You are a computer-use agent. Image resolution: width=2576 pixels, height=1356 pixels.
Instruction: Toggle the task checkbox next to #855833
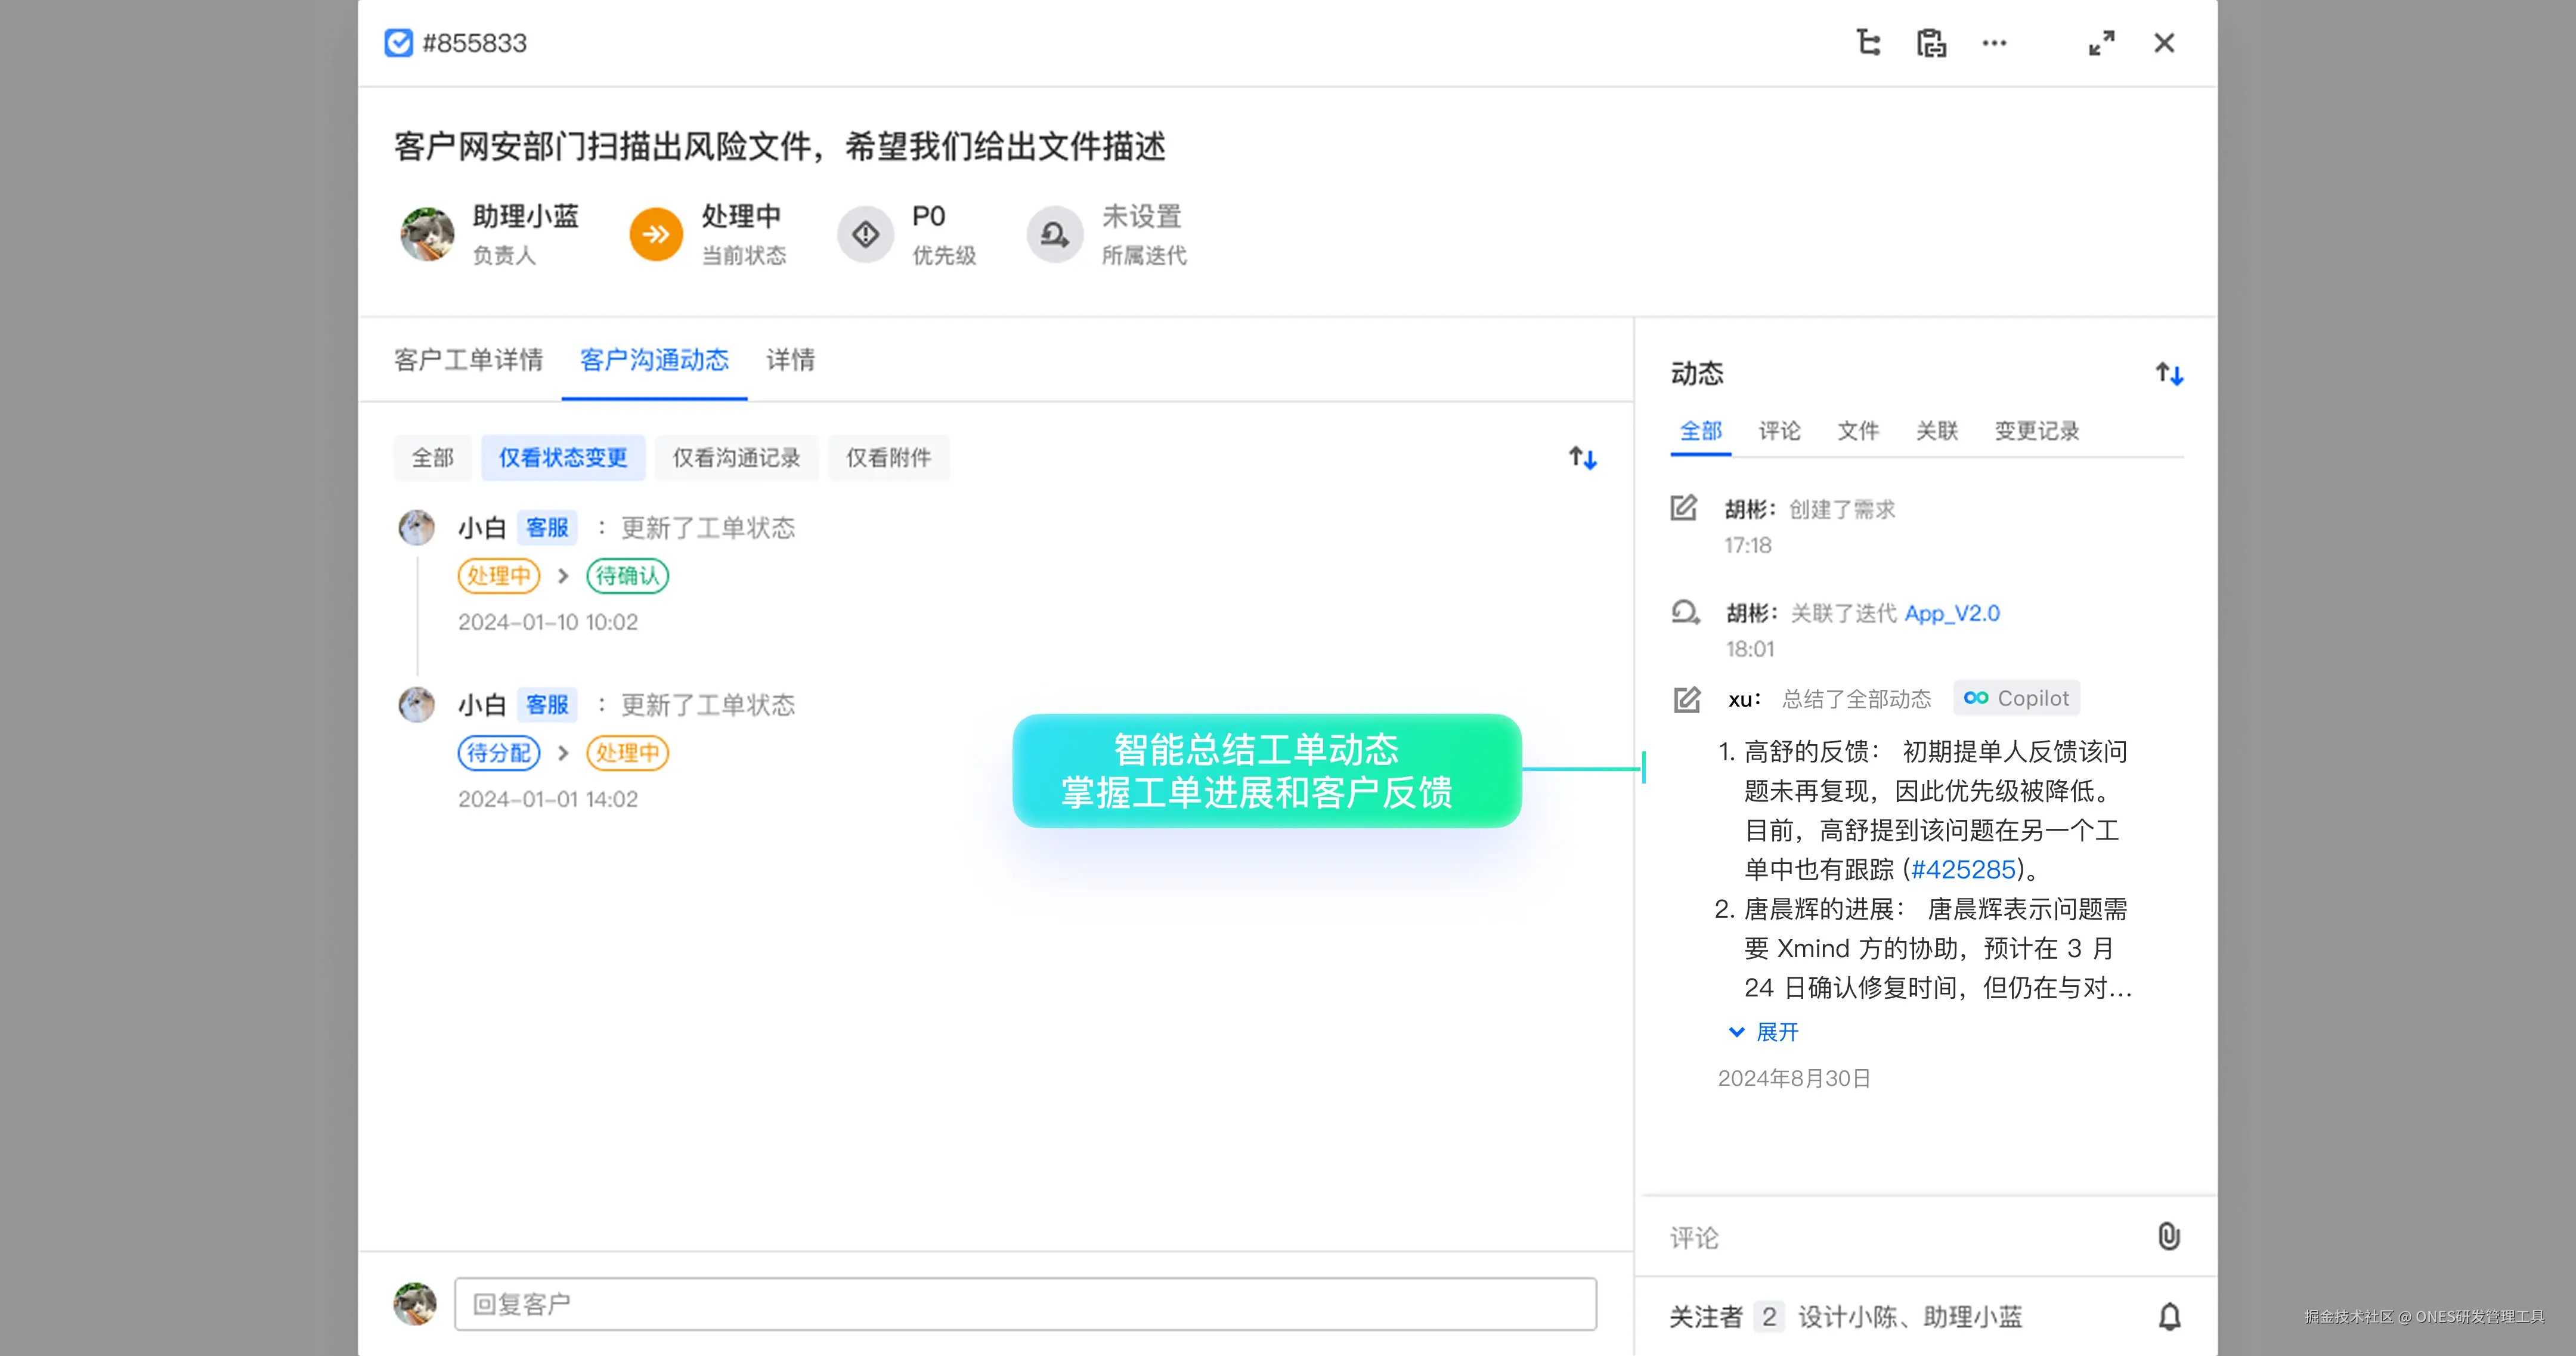[x=398, y=43]
